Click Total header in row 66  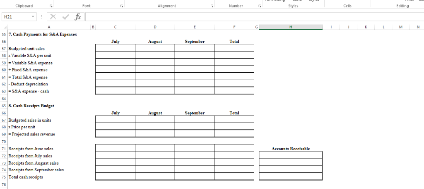point(234,113)
